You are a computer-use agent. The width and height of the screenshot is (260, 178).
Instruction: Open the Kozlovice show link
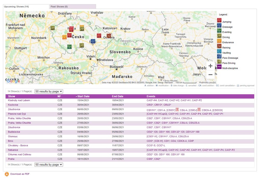(13, 105)
